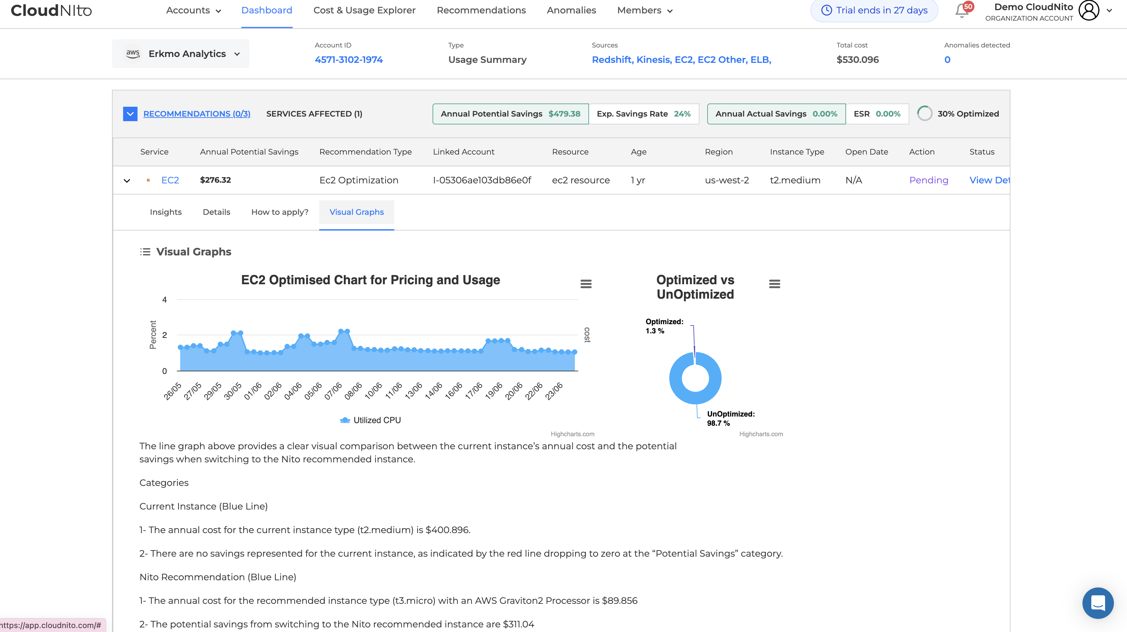Click the Visual Graphs list icon

(x=145, y=252)
